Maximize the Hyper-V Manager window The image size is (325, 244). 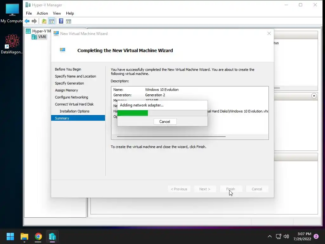(301, 5)
